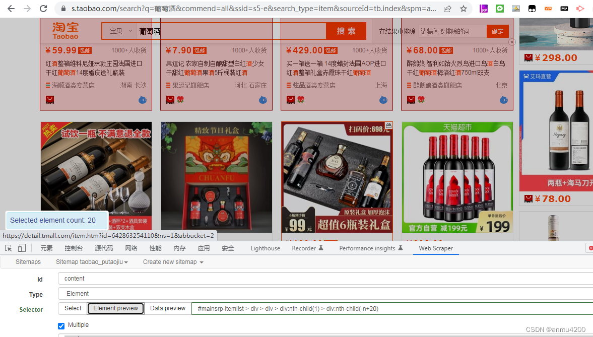Image resolution: width=593 pixels, height=337 pixels.
Task: Click the Tmall icon beside the ¥78.00 price
Action: [529, 198]
